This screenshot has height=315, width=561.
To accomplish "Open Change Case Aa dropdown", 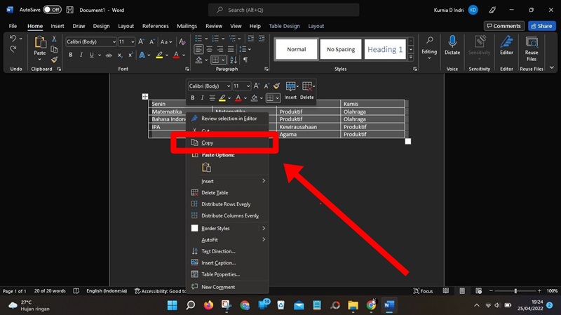I will click(165, 42).
